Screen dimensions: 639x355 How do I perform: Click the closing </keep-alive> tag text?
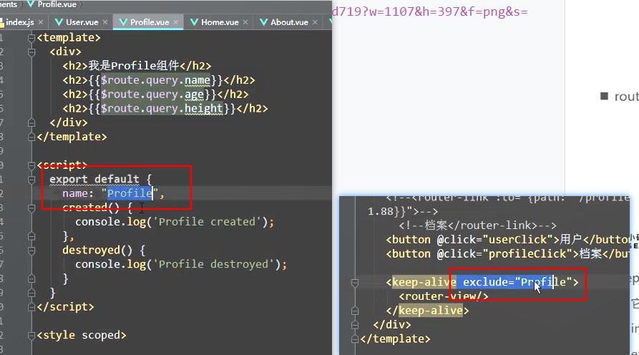[x=427, y=310]
